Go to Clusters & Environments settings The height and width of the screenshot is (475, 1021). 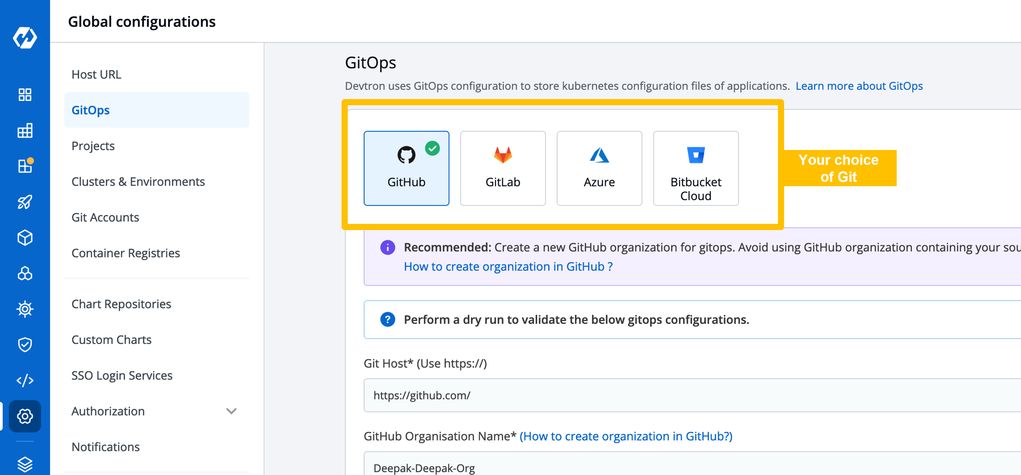[x=138, y=182]
